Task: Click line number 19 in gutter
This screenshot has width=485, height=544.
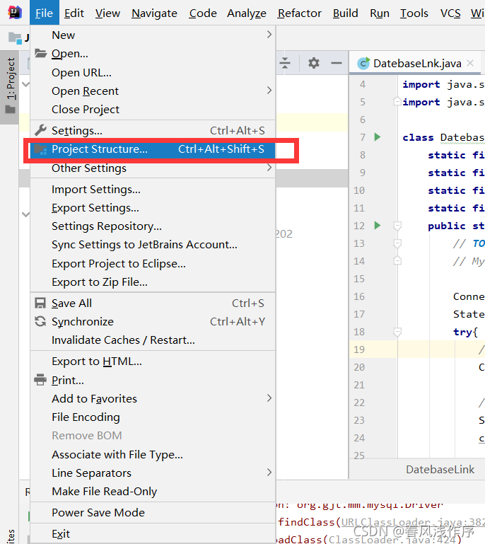Action: point(359,349)
